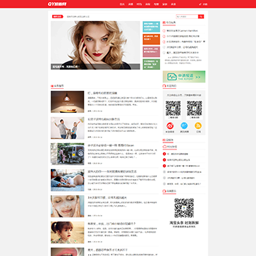Click the checkmark icon at header right
The width and height of the screenshot is (256, 256).
click(200, 4)
